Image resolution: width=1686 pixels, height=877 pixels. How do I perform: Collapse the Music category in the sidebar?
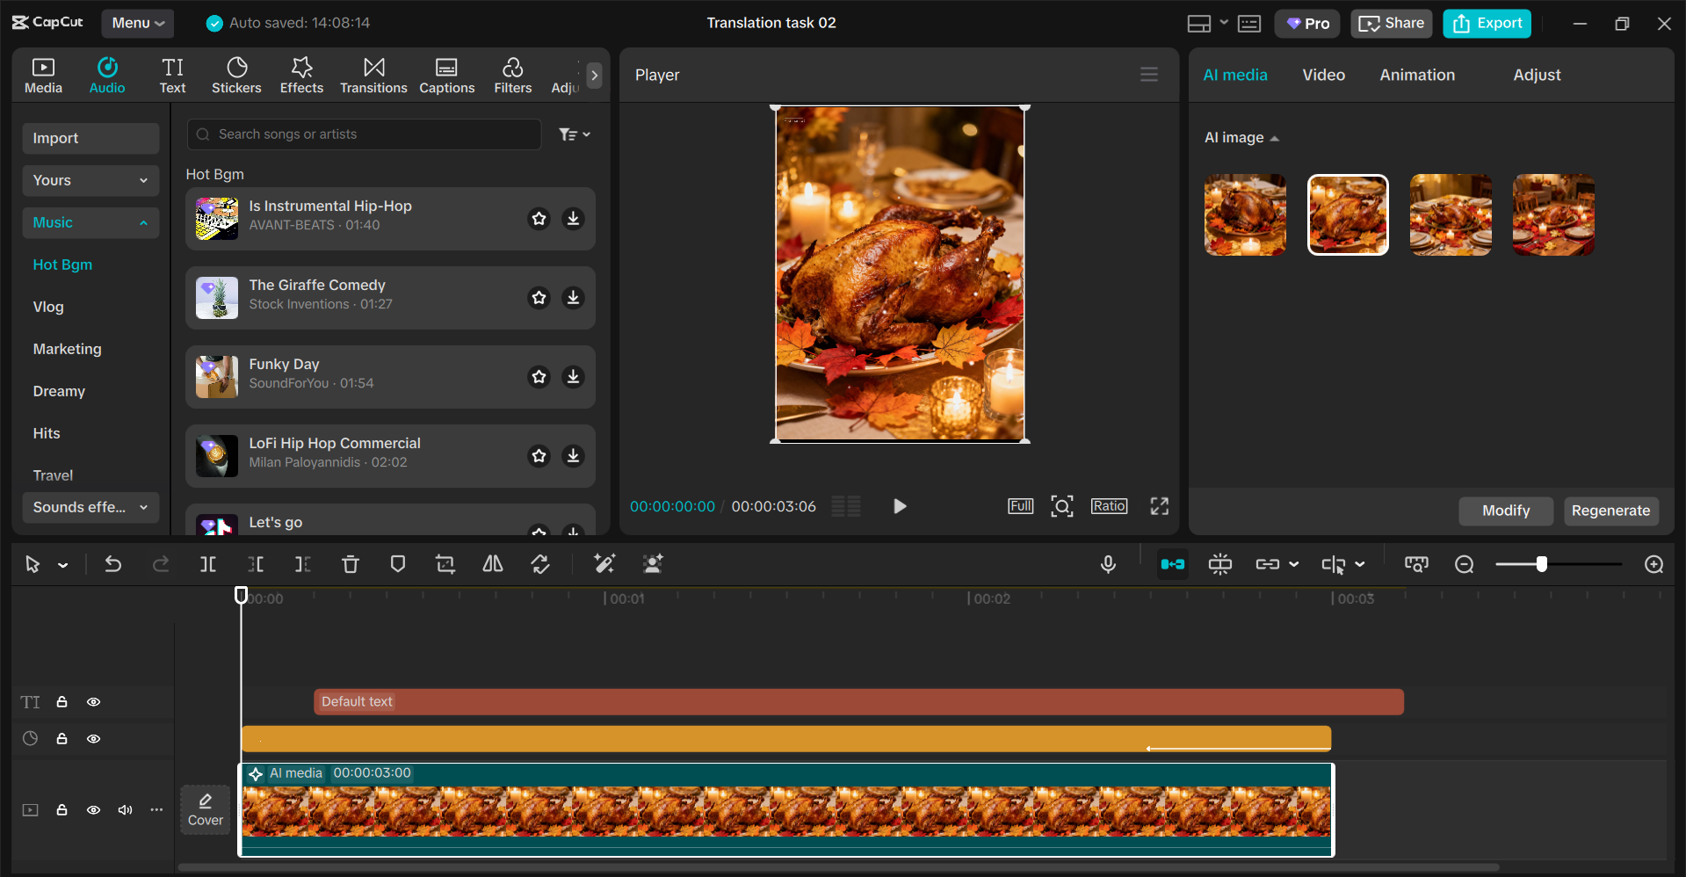coord(143,222)
